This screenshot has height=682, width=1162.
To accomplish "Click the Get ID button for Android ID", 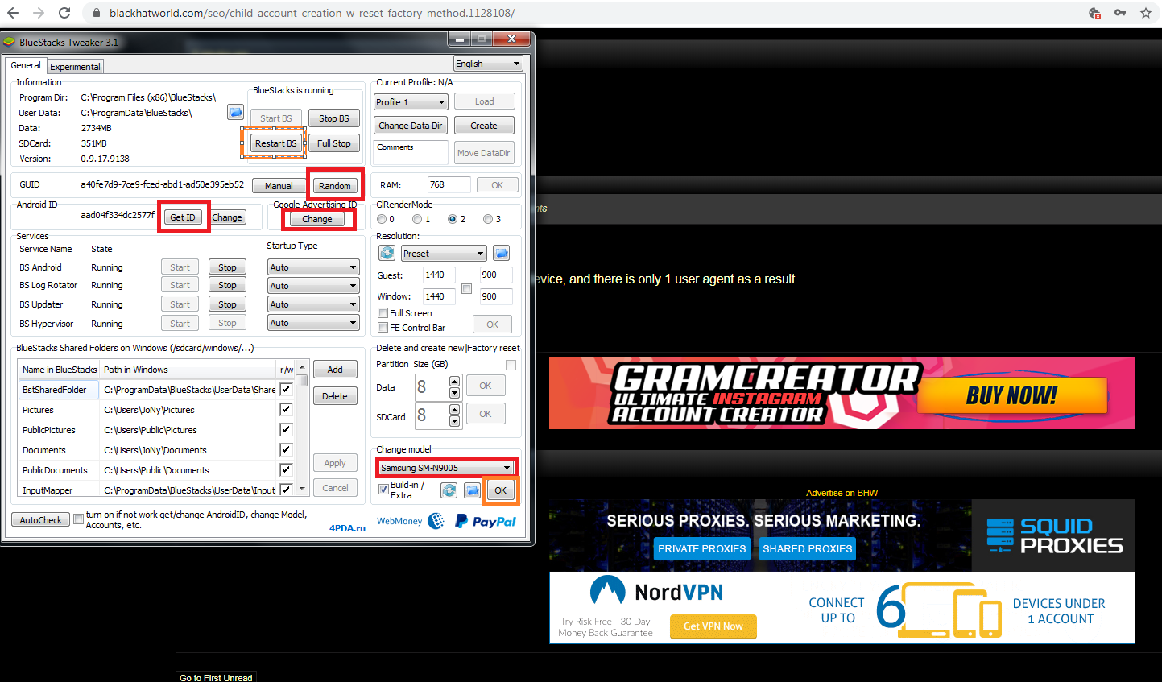I will 183,217.
